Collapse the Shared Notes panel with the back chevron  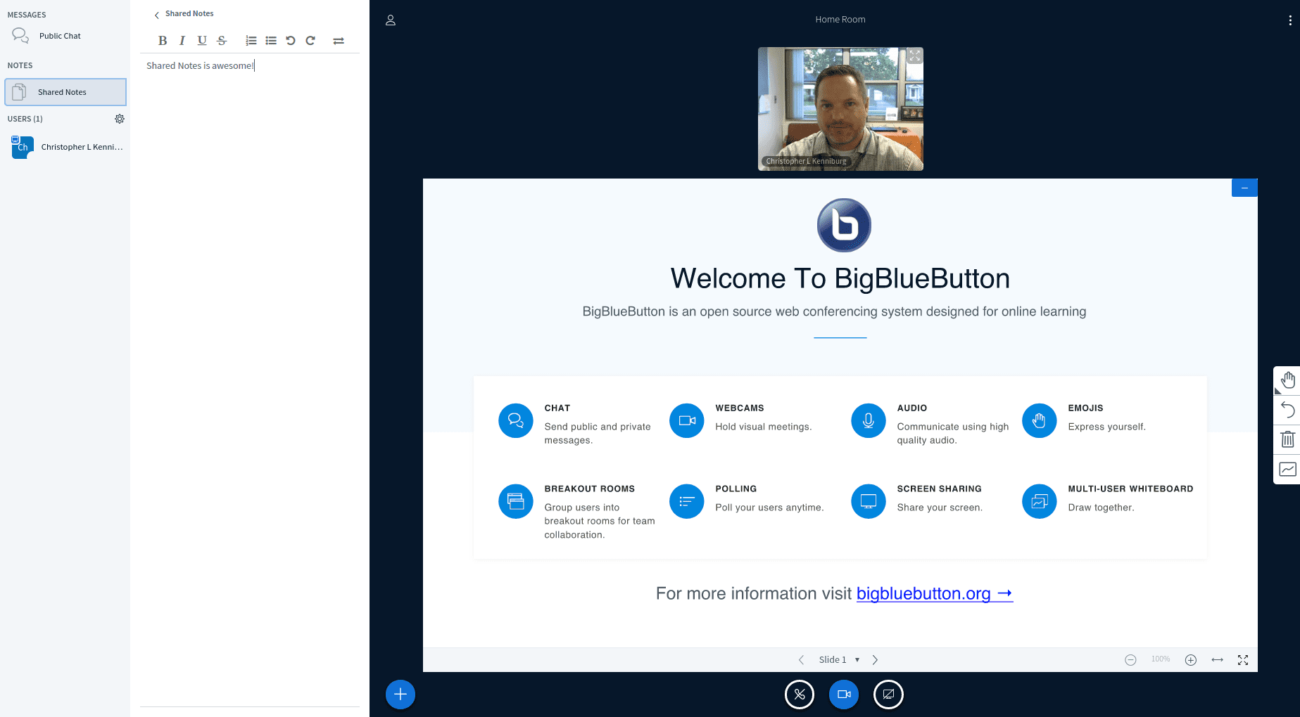point(156,13)
